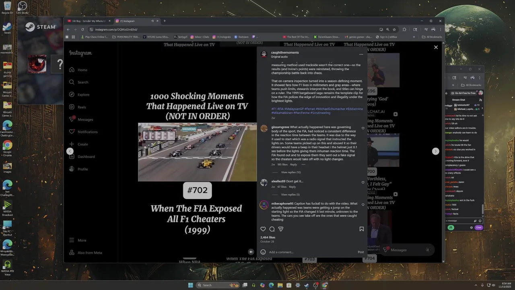The height and width of the screenshot is (290, 515).
Task: Open Dashboard in the Instagram sidebar
Action: coord(82,157)
